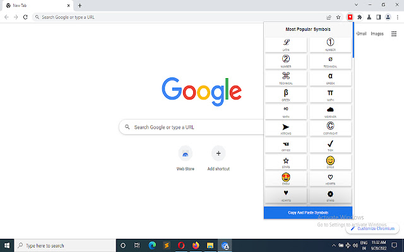The width and height of the screenshot is (404, 252).
Task: Open the notification center
Action: pyautogui.click(x=394, y=245)
